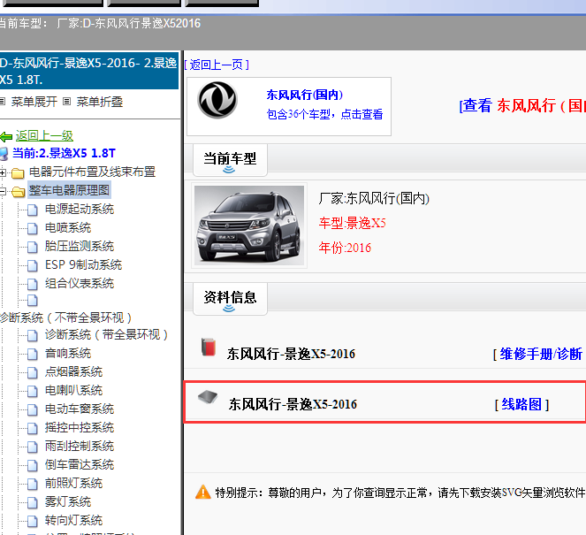Image resolution: width=586 pixels, height=535 pixels.
Task: Open 电喷系统 tree item
Action: pyautogui.click(x=68, y=227)
